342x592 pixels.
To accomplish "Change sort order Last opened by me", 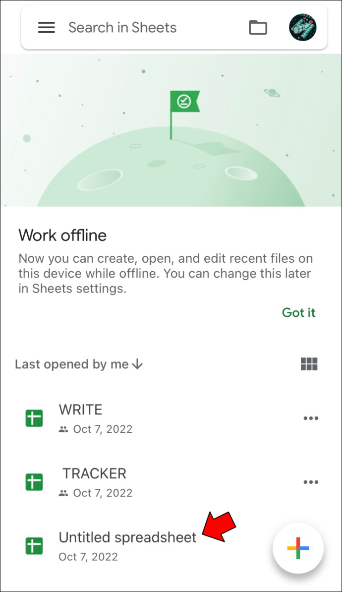I will [79, 364].
